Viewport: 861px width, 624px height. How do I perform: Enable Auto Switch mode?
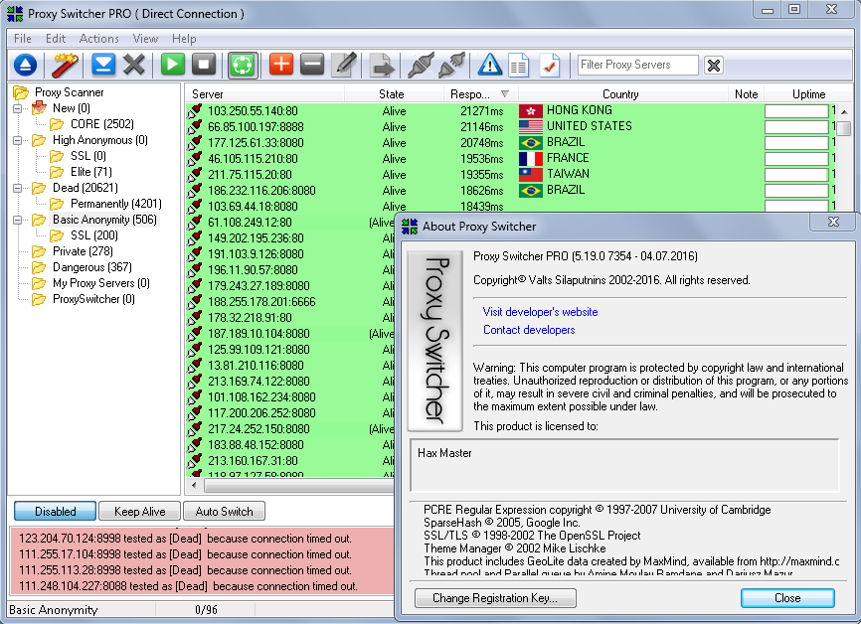[x=223, y=511]
